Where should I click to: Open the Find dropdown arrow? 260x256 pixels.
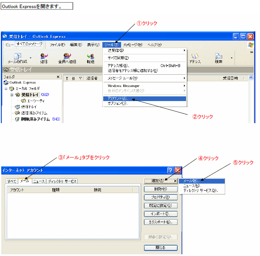click(x=232, y=58)
